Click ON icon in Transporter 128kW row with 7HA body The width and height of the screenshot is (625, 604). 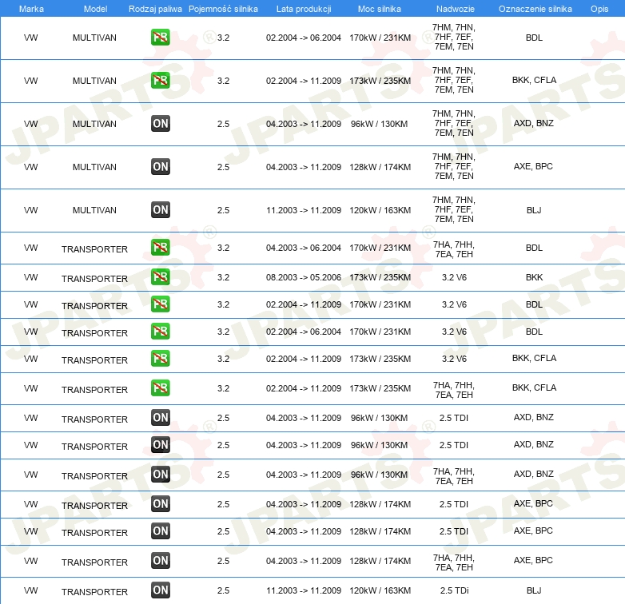coord(160,561)
